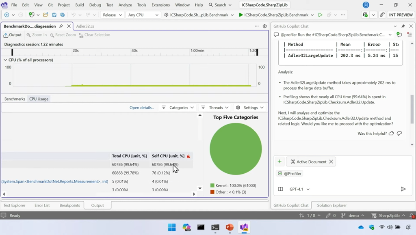Click the Open details... link

[142, 108]
